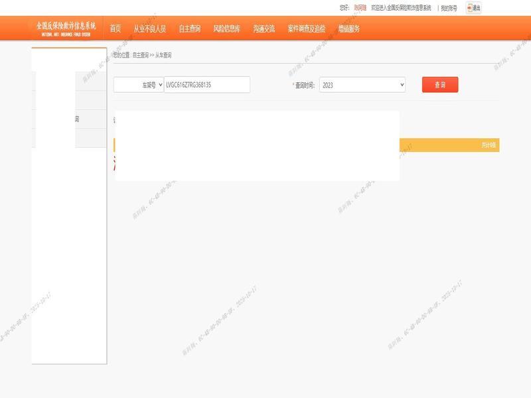Click 我的账号 account link

pyautogui.click(x=449, y=8)
